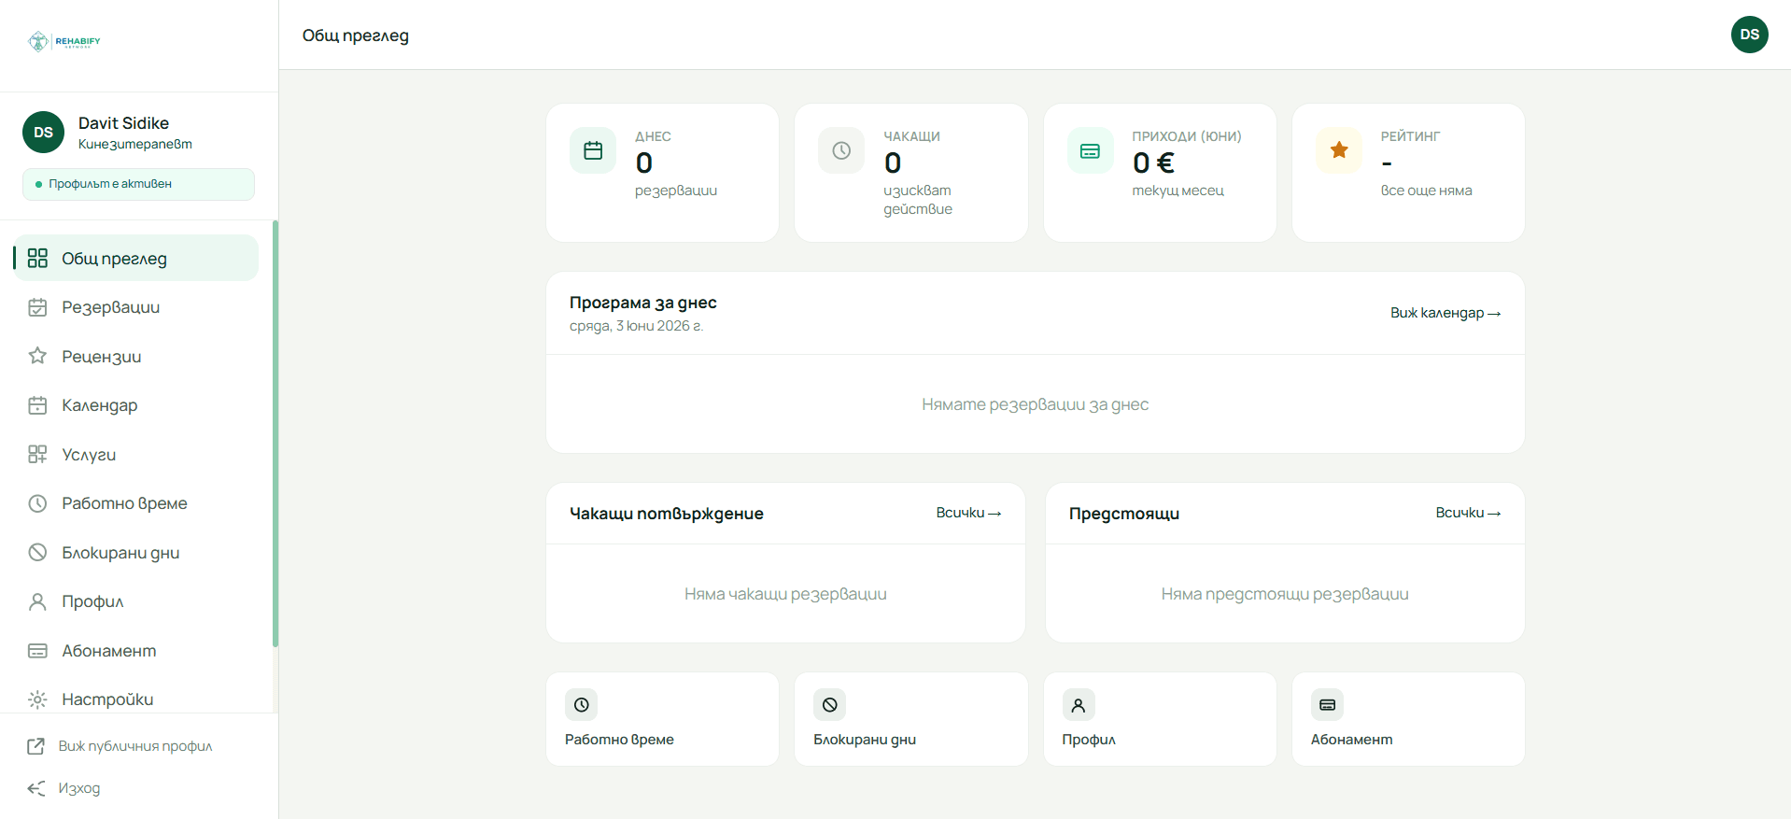The width and height of the screenshot is (1791, 819).
Task: Open the DS account avatar in top bar
Action: click(1749, 35)
